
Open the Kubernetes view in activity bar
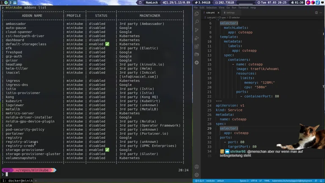[x=197, y=62]
